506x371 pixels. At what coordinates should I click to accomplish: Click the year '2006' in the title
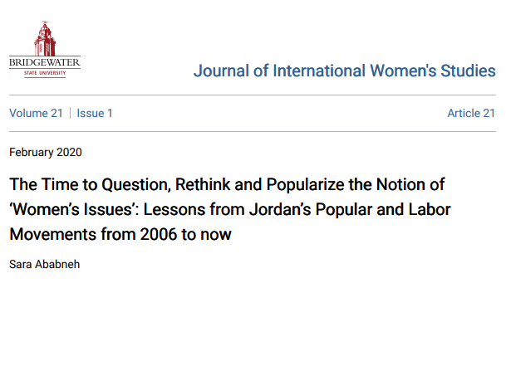tap(159, 234)
